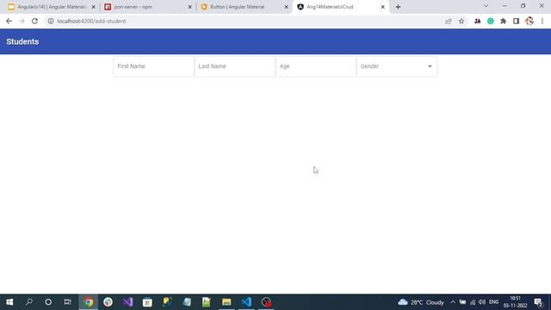
Task: Open the notification center icon
Action: point(538,302)
